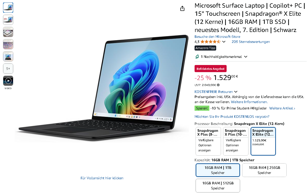This screenshot has width=308, height=194.
Task: Choose 16GB RAM | 256GB Speicher capacity
Action: (x=264, y=170)
